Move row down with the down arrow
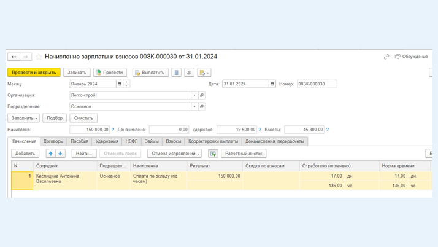The height and width of the screenshot is (247, 438). click(60, 154)
